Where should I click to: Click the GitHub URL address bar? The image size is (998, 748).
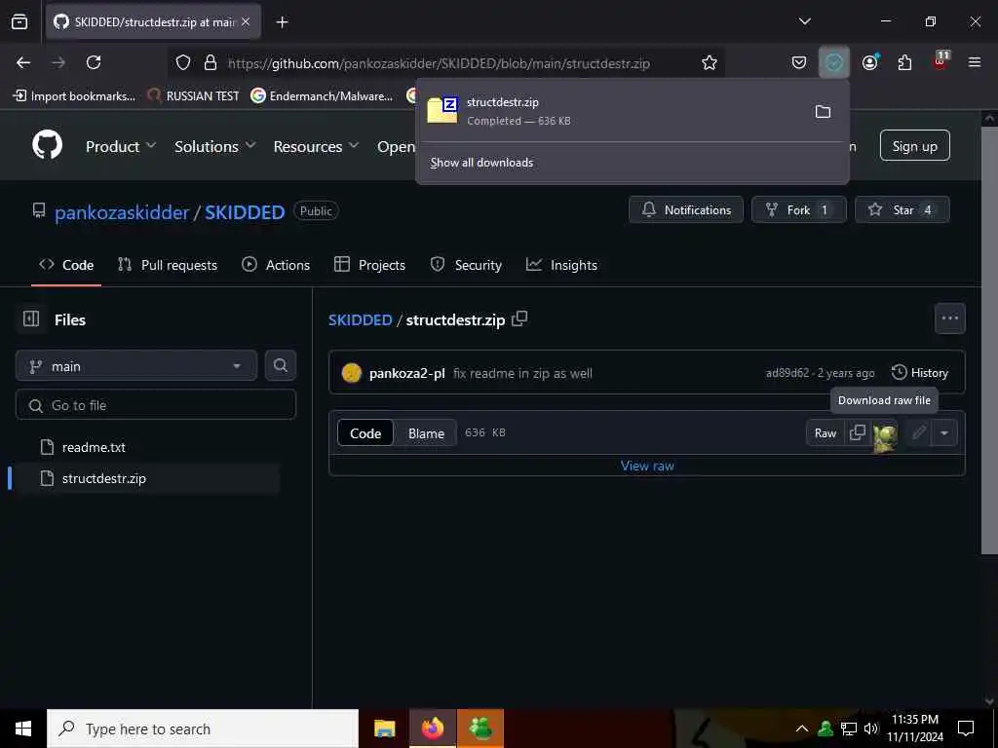439,63
